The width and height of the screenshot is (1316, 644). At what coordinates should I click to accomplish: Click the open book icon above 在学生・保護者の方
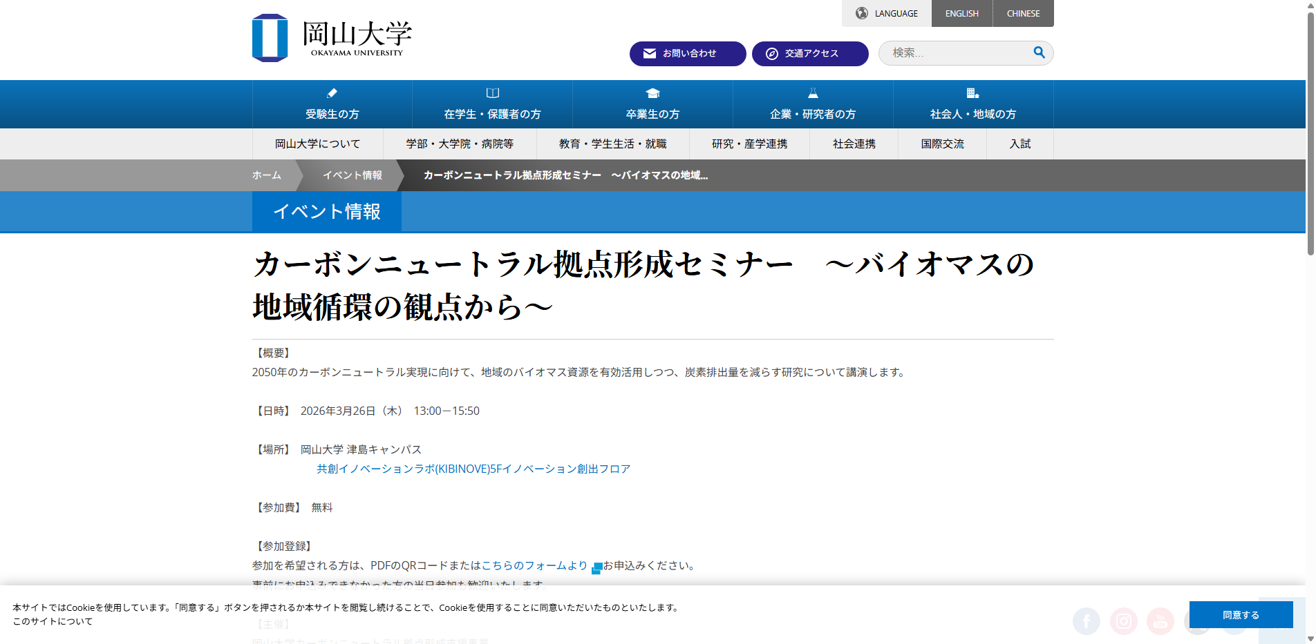pyautogui.click(x=492, y=93)
